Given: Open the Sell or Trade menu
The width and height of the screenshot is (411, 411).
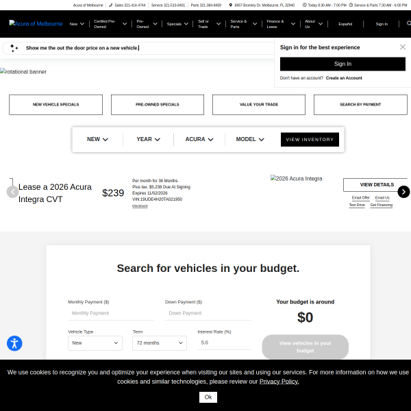Looking at the screenshot, I should (x=209, y=24).
